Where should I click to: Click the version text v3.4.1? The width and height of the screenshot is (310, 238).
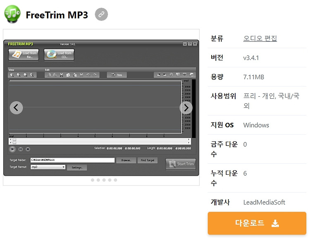[251, 58]
